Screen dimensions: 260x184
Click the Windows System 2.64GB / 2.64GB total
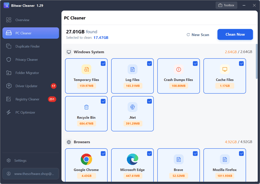pyautogui.click(x=238, y=52)
